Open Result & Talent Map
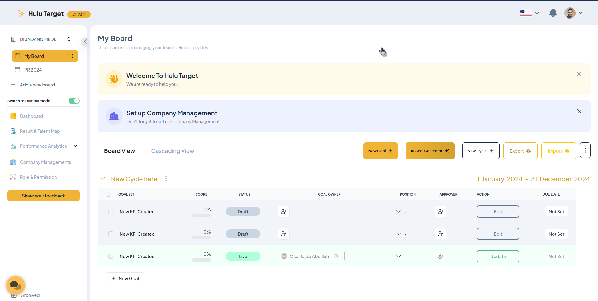 point(40,131)
